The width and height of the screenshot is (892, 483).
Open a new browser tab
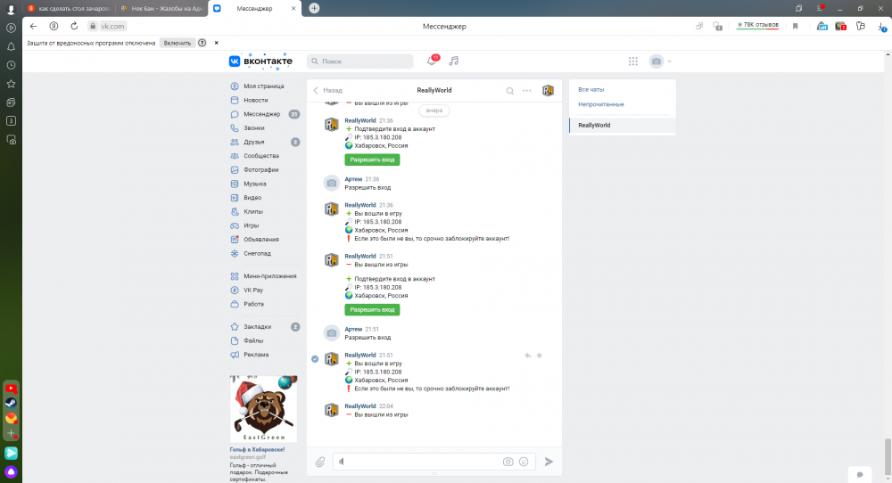click(x=314, y=8)
